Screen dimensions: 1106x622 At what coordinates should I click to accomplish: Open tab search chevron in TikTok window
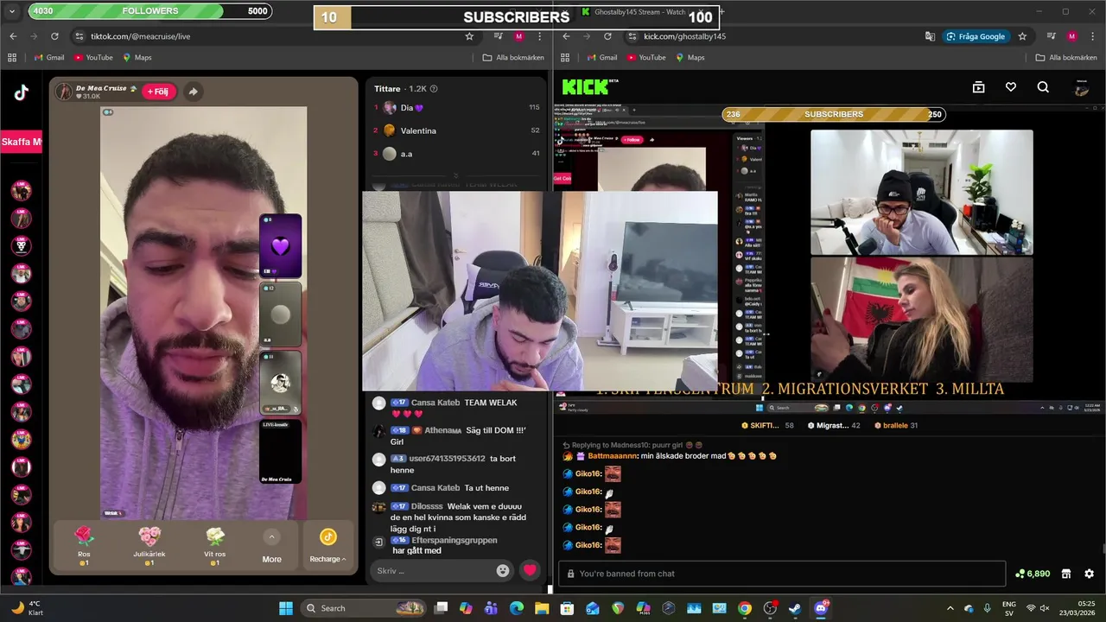[x=12, y=12]
